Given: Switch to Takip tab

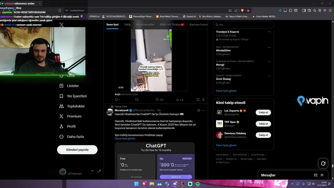Looking at the screenshot, I should (x=127, y=25).
